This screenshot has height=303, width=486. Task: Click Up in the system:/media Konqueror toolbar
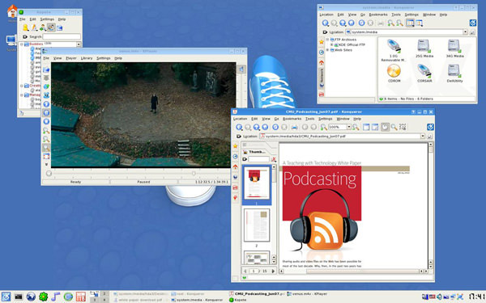(343, 23)
